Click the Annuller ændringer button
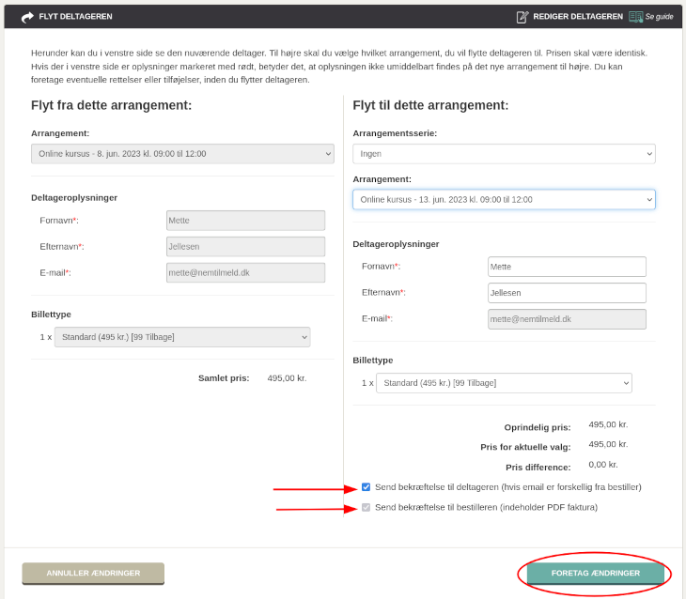 tap(93, 574)
